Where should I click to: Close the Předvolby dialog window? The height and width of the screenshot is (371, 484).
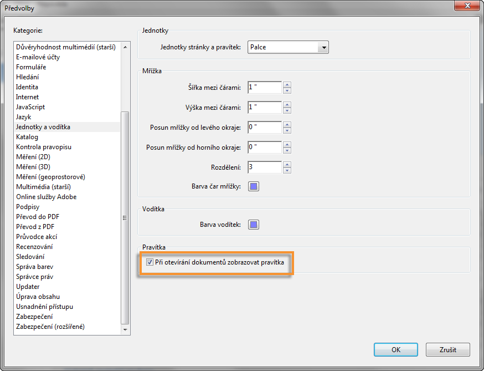point(467,6)
